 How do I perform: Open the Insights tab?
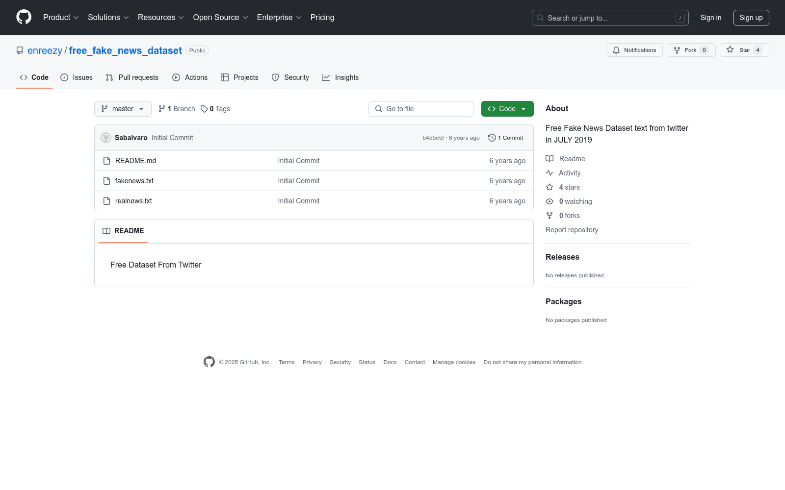point(340,77)
